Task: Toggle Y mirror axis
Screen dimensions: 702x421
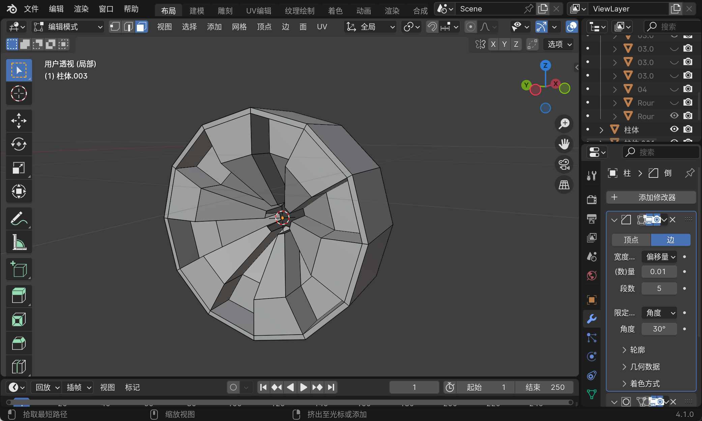Action: [x=504, y=44]
